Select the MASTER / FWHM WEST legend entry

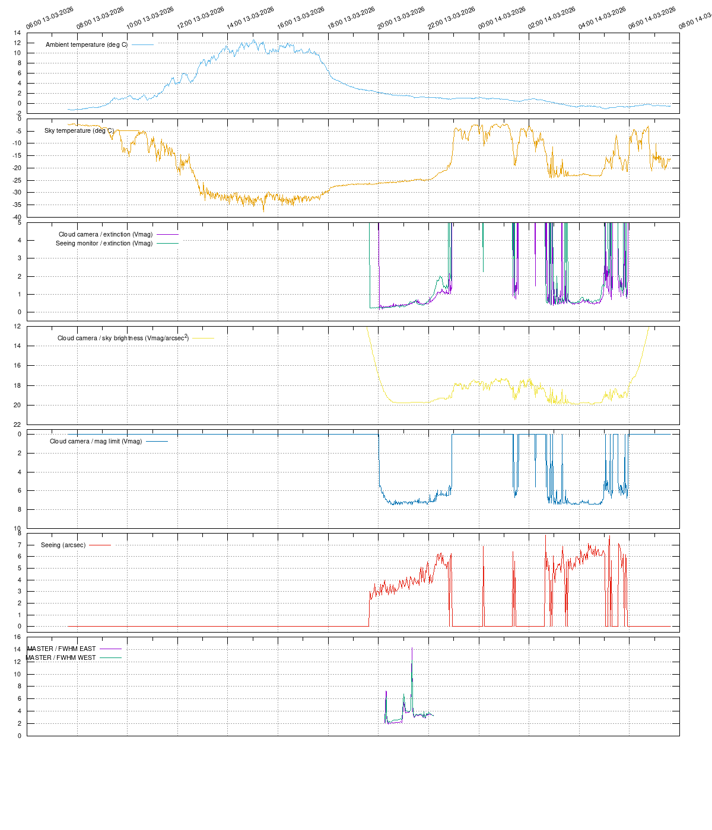click(x=61, y=658)
